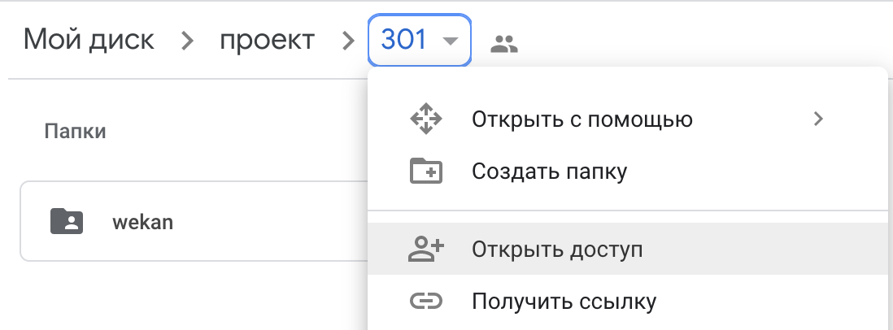Select Получить ссылку menu option
This screenshot has height=330, width=893.
point(564,302)
